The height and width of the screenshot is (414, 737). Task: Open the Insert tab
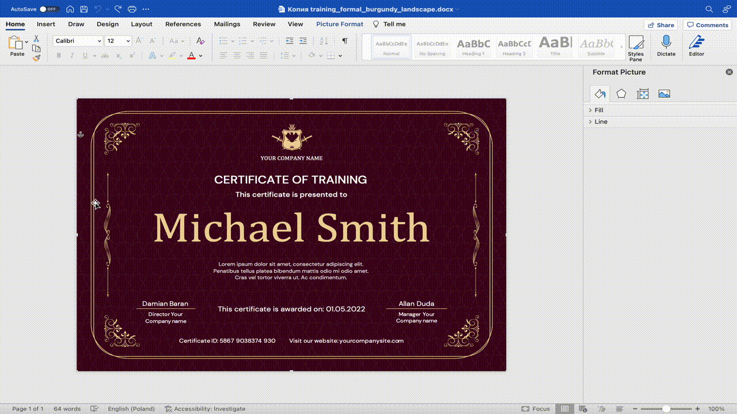tap(46, 24)
